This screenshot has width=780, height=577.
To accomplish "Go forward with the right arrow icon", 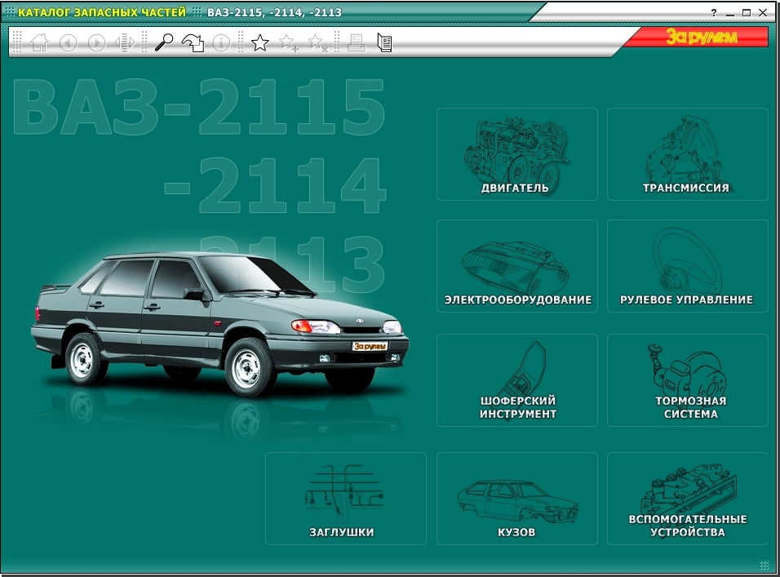I will click(96, 42).
